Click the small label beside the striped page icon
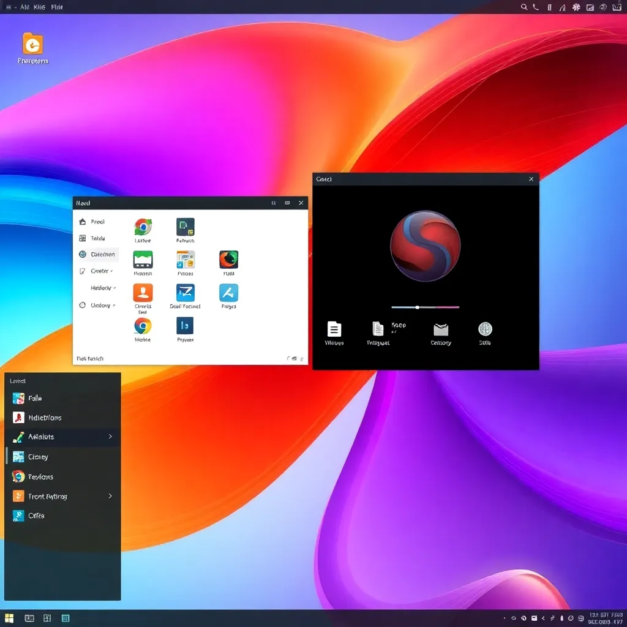627x627 pixels. click(x=398, y=326)
